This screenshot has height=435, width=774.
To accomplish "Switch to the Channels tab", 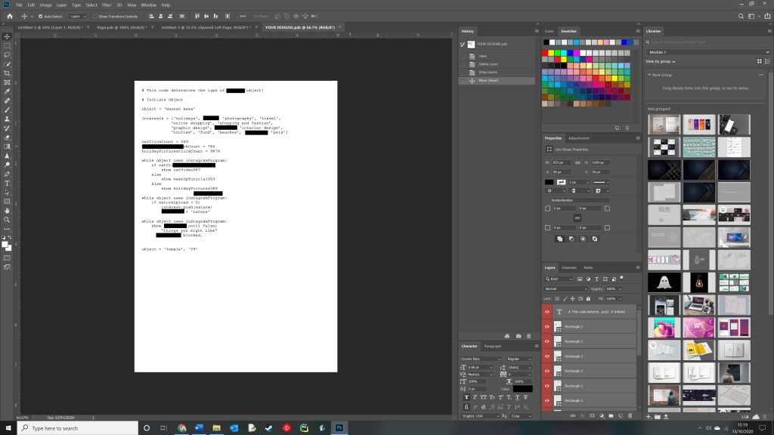I will pyautogui.click(x=568, y=267).
